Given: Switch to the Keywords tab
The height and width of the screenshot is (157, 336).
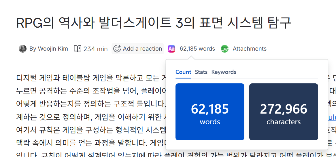Looking at the screenshot, I should pos(224,72).
